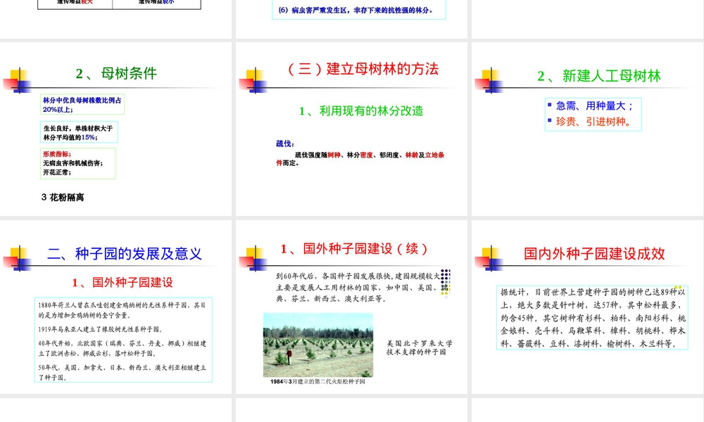Click the box reading 生长良好,单株材积大于林分平均值的15%
This screenshot has width=704, height=422.
[x=79, y=132]
